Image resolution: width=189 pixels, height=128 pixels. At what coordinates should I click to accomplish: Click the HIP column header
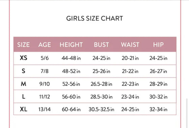(x=158, y=45)
